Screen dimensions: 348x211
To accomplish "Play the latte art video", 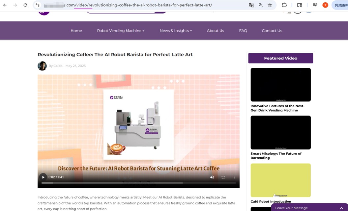I will click(x=43, y=177).
